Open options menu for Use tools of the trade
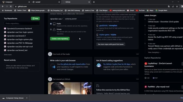183x102 pixels. coord(137,54)
